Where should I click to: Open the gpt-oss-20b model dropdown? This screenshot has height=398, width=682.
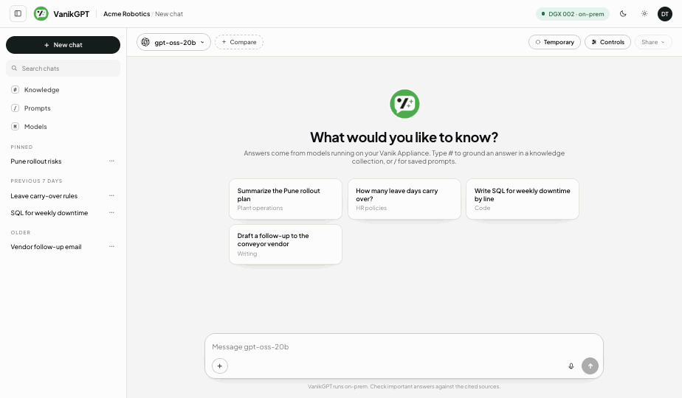coord(173,42)
